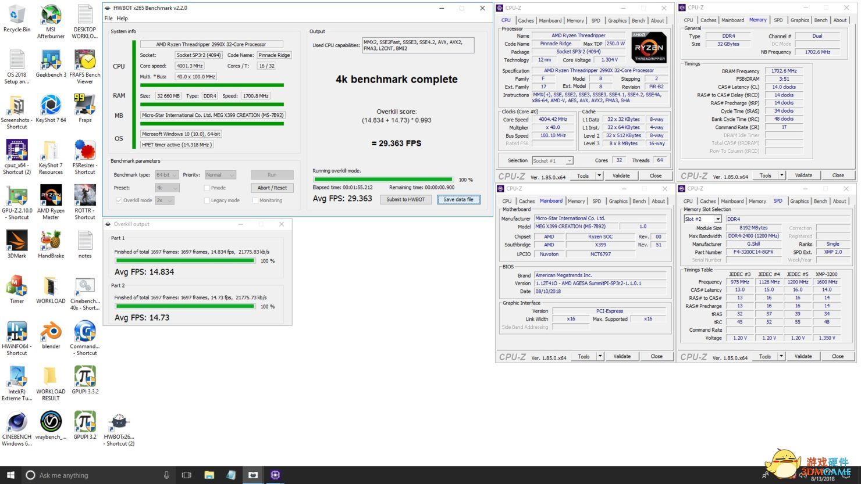Screen dimensions: 861x484
Task: Select the Timer desktop icon
Action: tap(17, 290)
